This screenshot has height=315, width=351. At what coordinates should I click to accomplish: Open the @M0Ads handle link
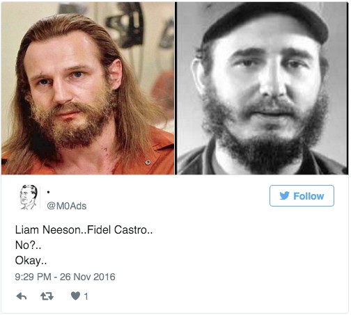coord(67,206)
